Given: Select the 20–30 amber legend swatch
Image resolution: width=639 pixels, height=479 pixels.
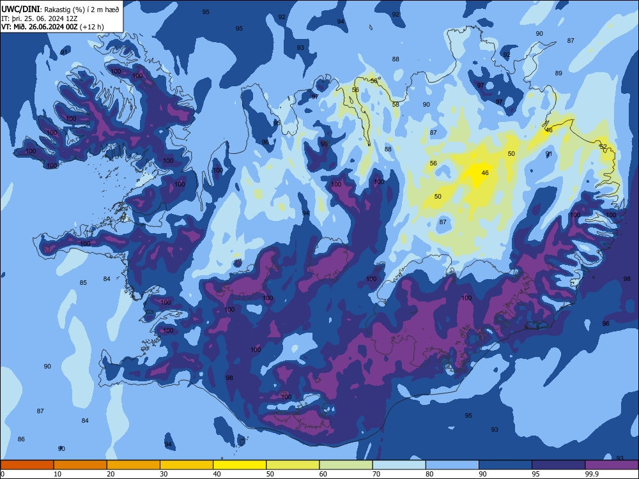Looking at the screenshot, I should [134, 465].
